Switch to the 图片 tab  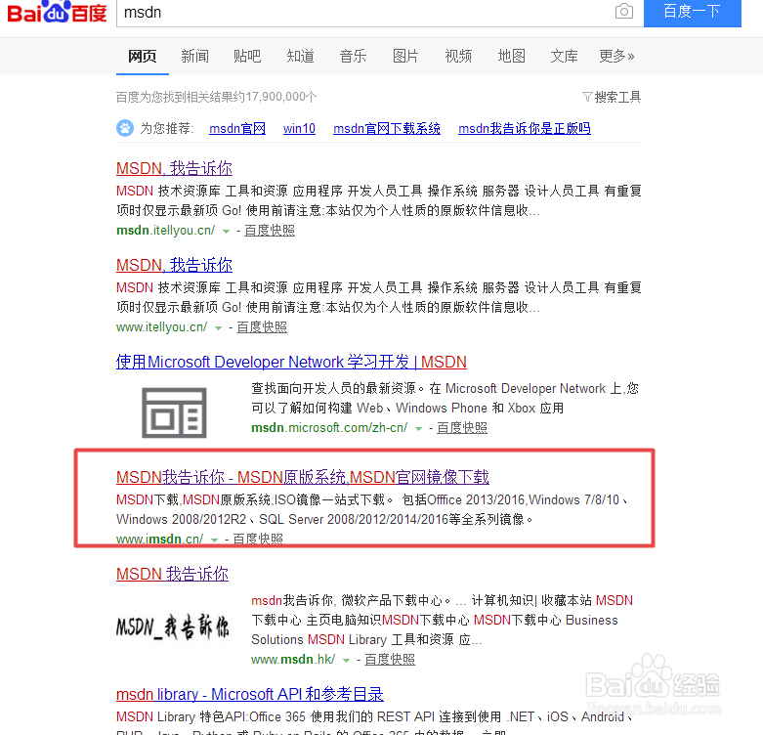pos(405,57)
